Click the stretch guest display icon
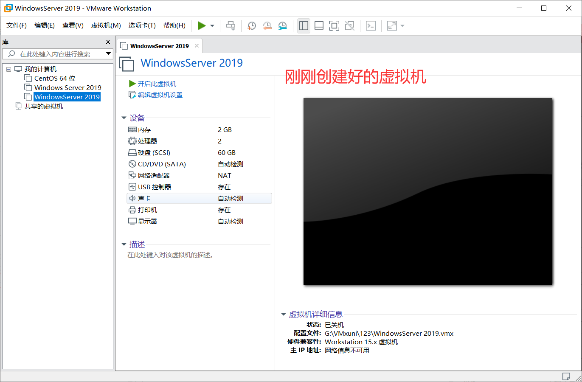 pyautogui.click(x=392, y=26)
